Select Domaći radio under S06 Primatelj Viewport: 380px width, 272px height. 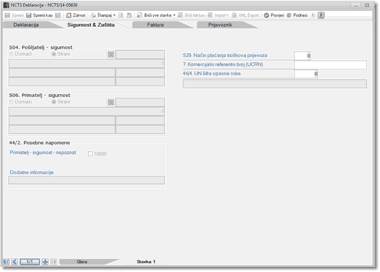[x=11, y=102]
